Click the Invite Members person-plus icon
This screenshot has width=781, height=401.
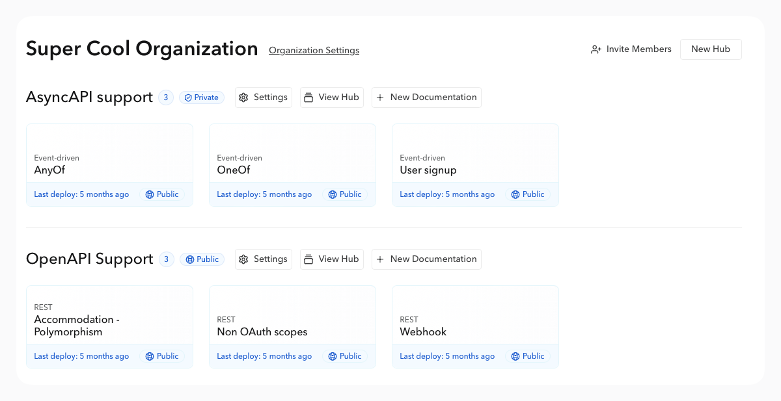596,49
